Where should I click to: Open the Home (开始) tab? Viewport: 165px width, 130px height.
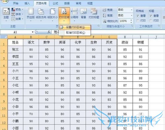pos(16,3)
